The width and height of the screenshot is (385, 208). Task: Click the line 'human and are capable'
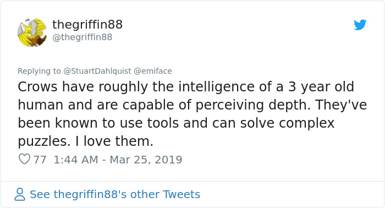[x=193, y=105]
